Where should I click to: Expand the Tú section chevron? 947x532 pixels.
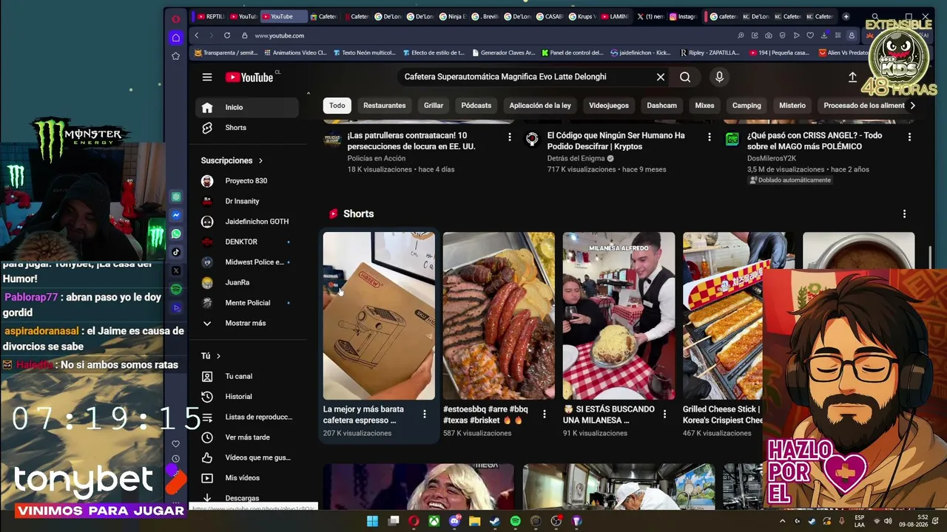[218, 356]
